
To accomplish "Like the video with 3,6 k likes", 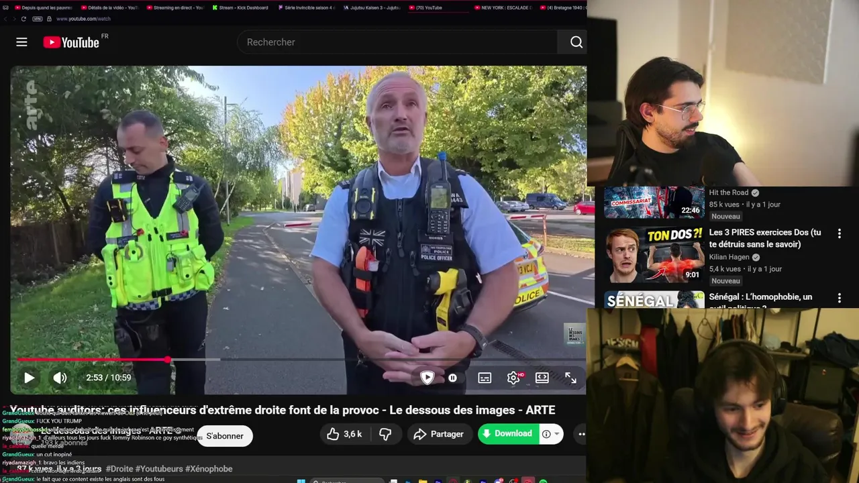I will (344, 434).
